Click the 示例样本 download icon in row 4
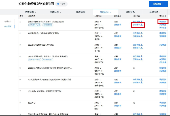Viewport: 170px width, 116px height. [141, 59]
